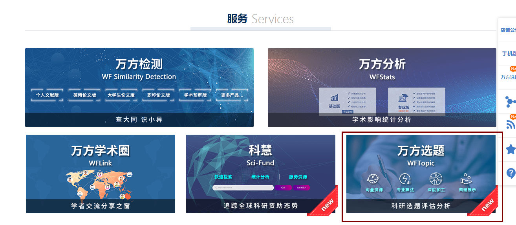
Task: Click the 基础版 bar chart icon
Action: point(335,97)
